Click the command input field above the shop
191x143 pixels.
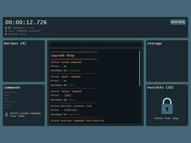click(x=95, y=45)
